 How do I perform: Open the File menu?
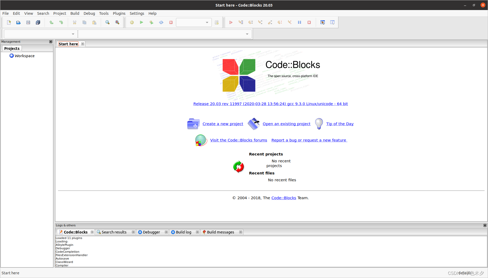click(x=6, y=13)
